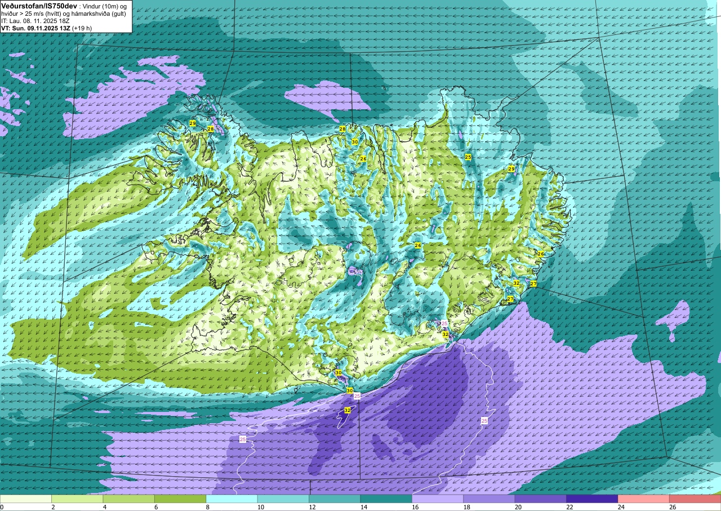Select the 16–18 m/s light lavender legend swatch

(438, 499)
